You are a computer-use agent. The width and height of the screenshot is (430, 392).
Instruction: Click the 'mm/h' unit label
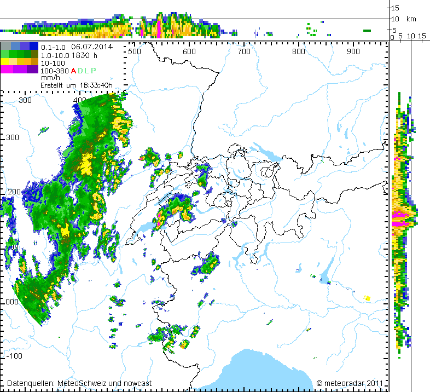click(50, 78)
